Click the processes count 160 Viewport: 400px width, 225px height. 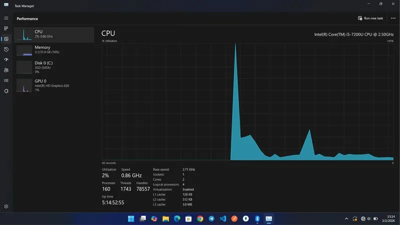106,189
